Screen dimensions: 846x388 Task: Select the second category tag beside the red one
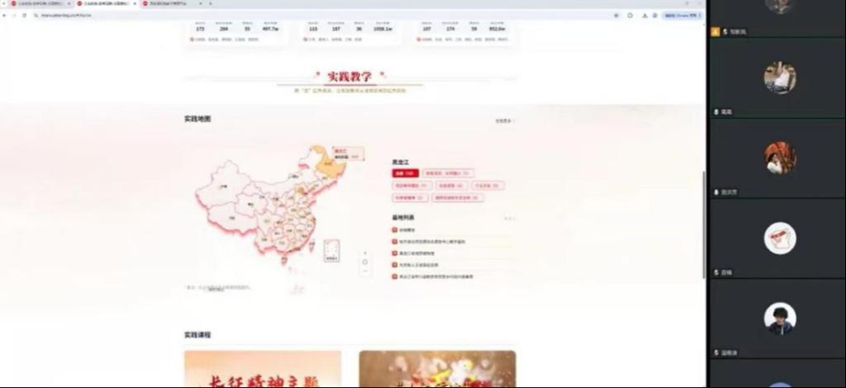pyautogui.click(x=448, y=173)
